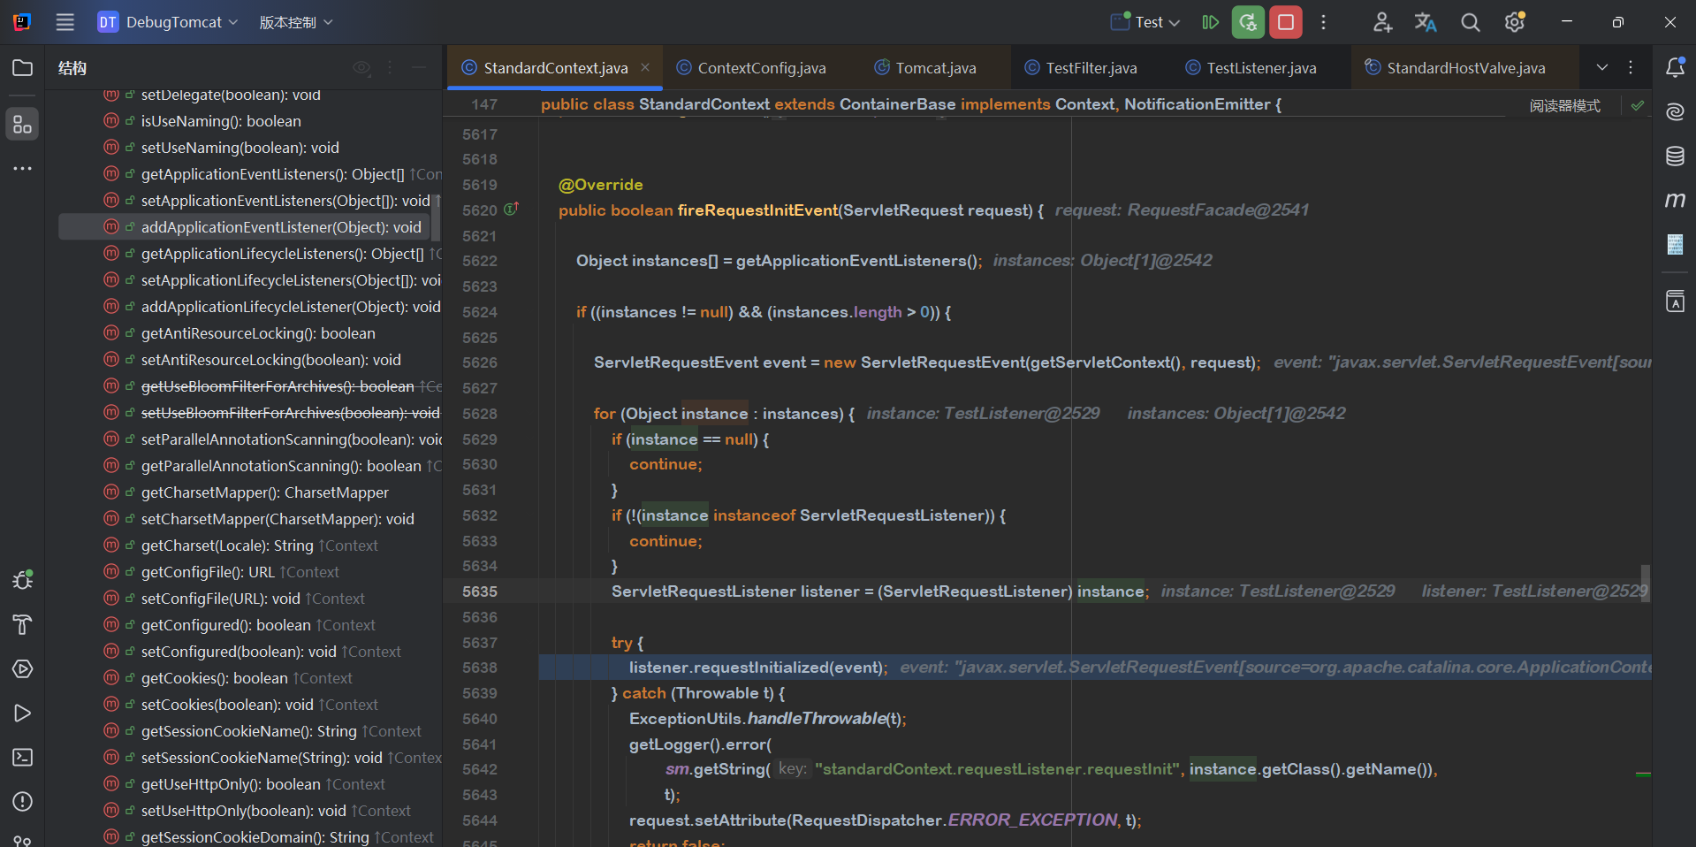The height and width of the screenshot is (847, 1696).
Task: Switch to the ContextConfig.java tab
Action: tap(761, 68)
